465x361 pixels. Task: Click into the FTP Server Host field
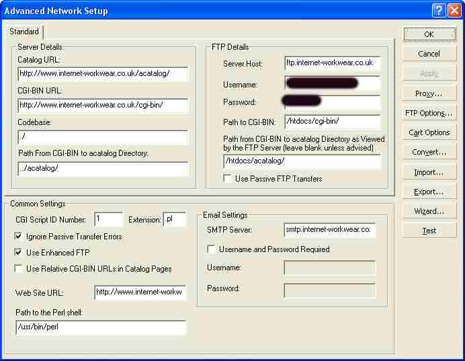(x=332, y=63)
